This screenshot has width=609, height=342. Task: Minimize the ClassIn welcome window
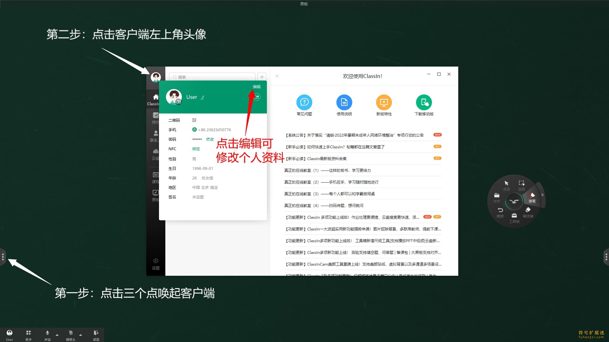click(429, 74)
